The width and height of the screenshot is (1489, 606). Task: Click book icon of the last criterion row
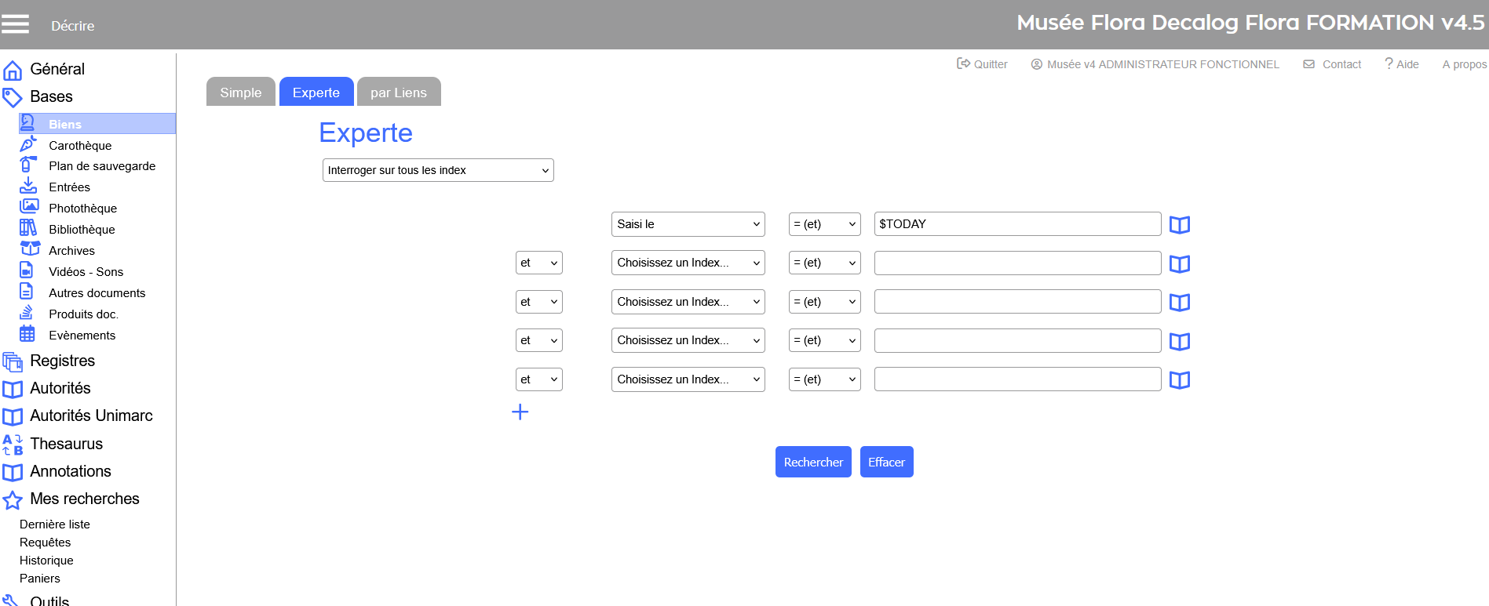1179,380
